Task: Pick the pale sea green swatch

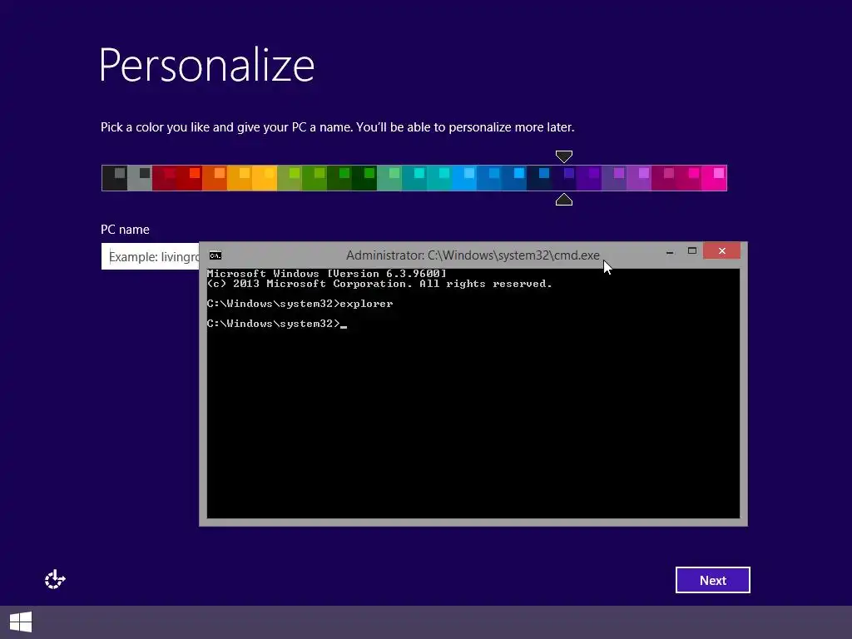Action: point(389,178)
